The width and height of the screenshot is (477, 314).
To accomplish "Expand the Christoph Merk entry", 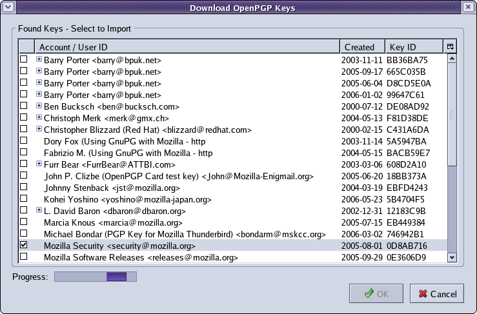I will (39, 117).
